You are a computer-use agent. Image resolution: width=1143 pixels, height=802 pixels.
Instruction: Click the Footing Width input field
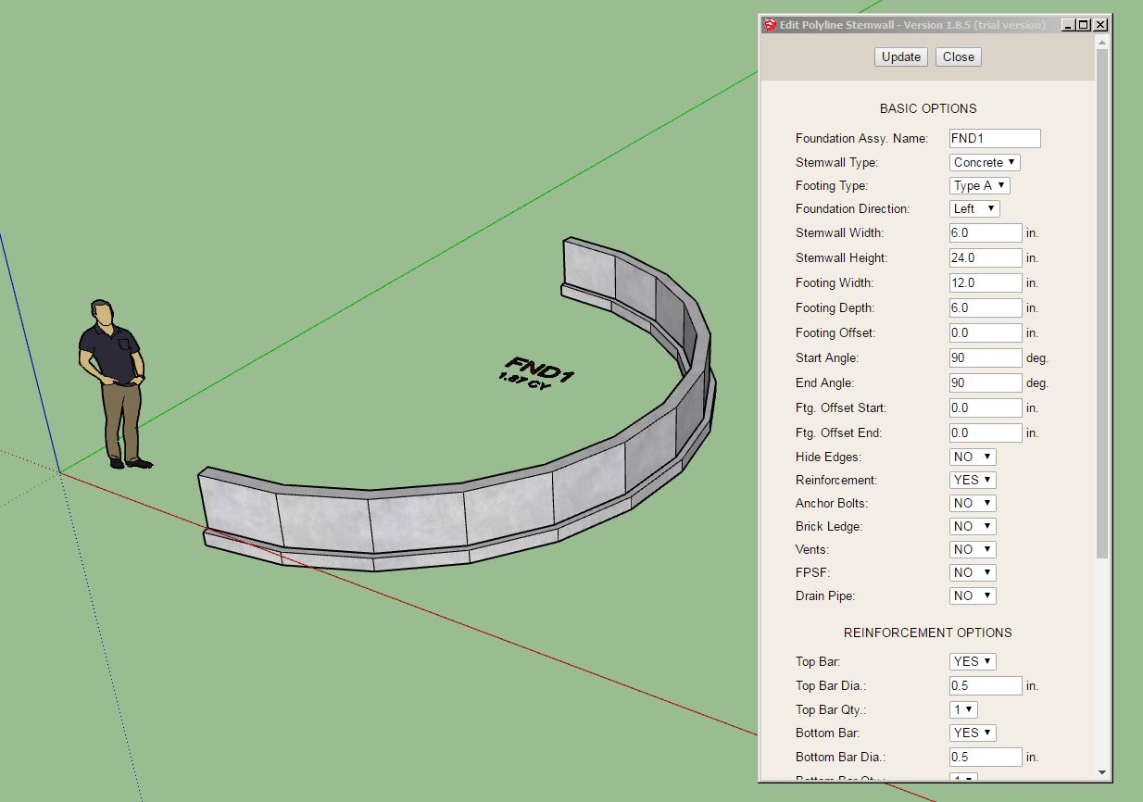click(x=986, y=282)
